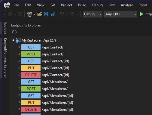Click the /api/Contact/ path next to POST

point(53,54)
